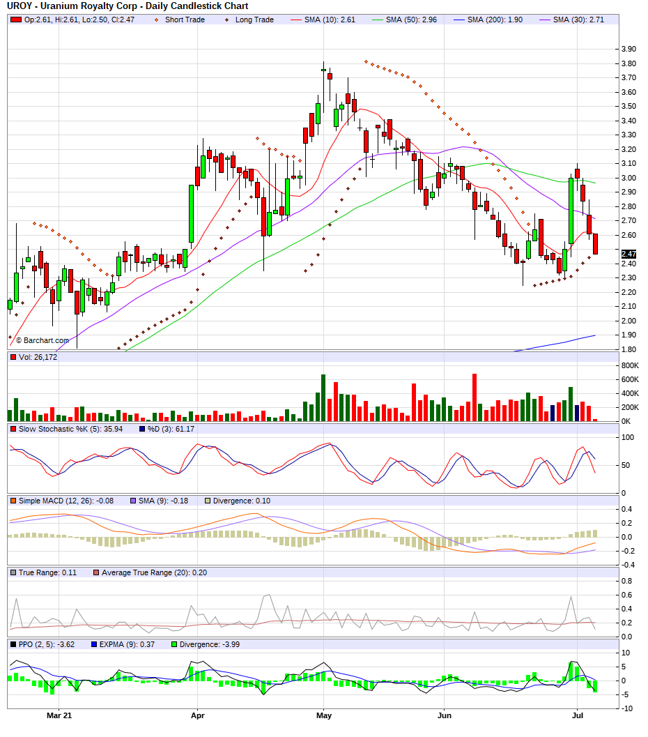This screenshot has width=648, height=737.
Task: Click the 50 stochastic axis label
Action: [x=626, y=465]
